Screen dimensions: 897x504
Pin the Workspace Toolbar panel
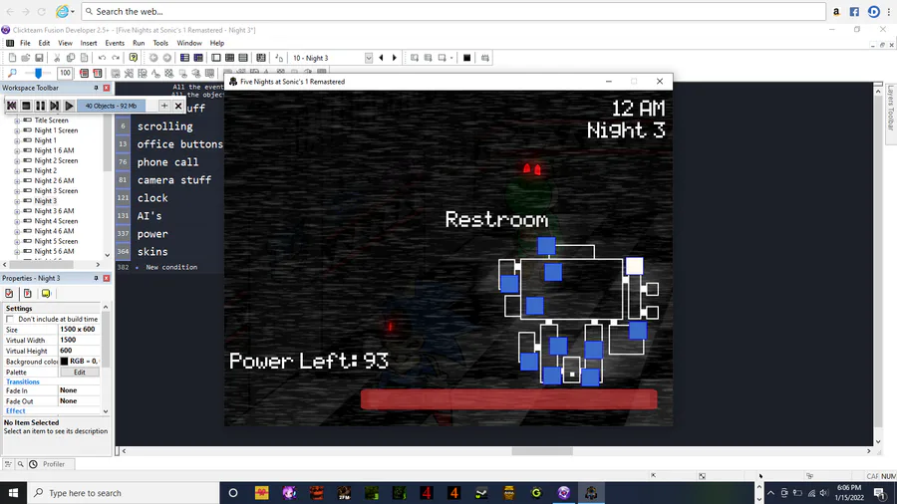(96, 88)
